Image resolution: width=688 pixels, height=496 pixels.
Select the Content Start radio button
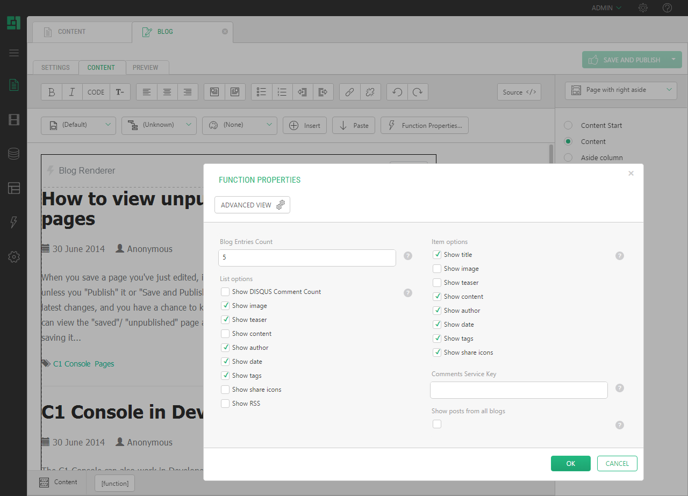[568, 125]
